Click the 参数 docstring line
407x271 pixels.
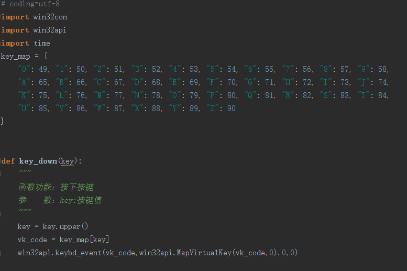click(60, 200)
